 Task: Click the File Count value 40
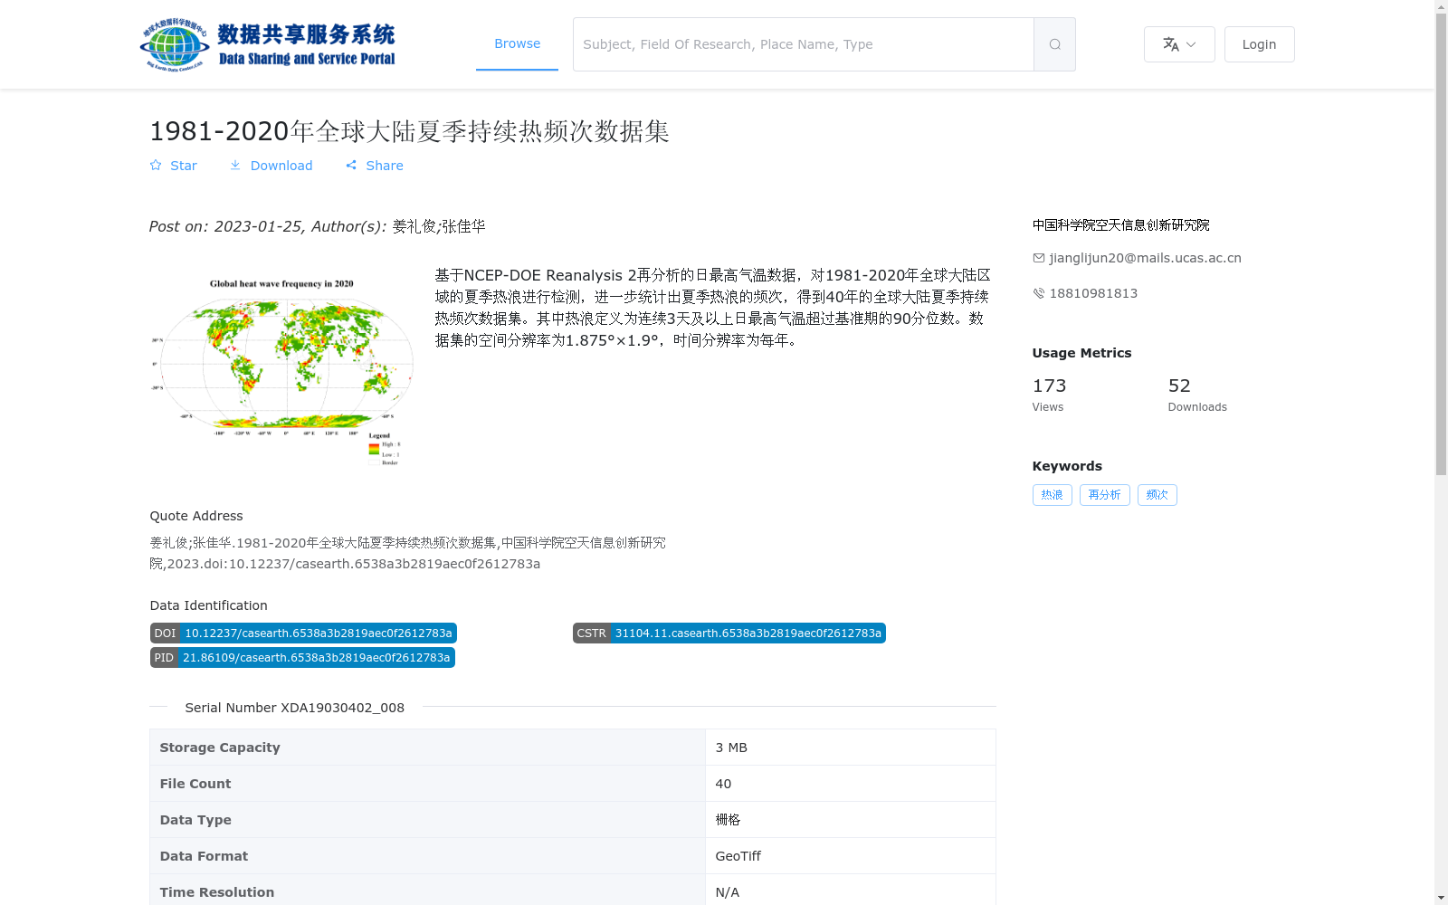click(x=723, y=784)
